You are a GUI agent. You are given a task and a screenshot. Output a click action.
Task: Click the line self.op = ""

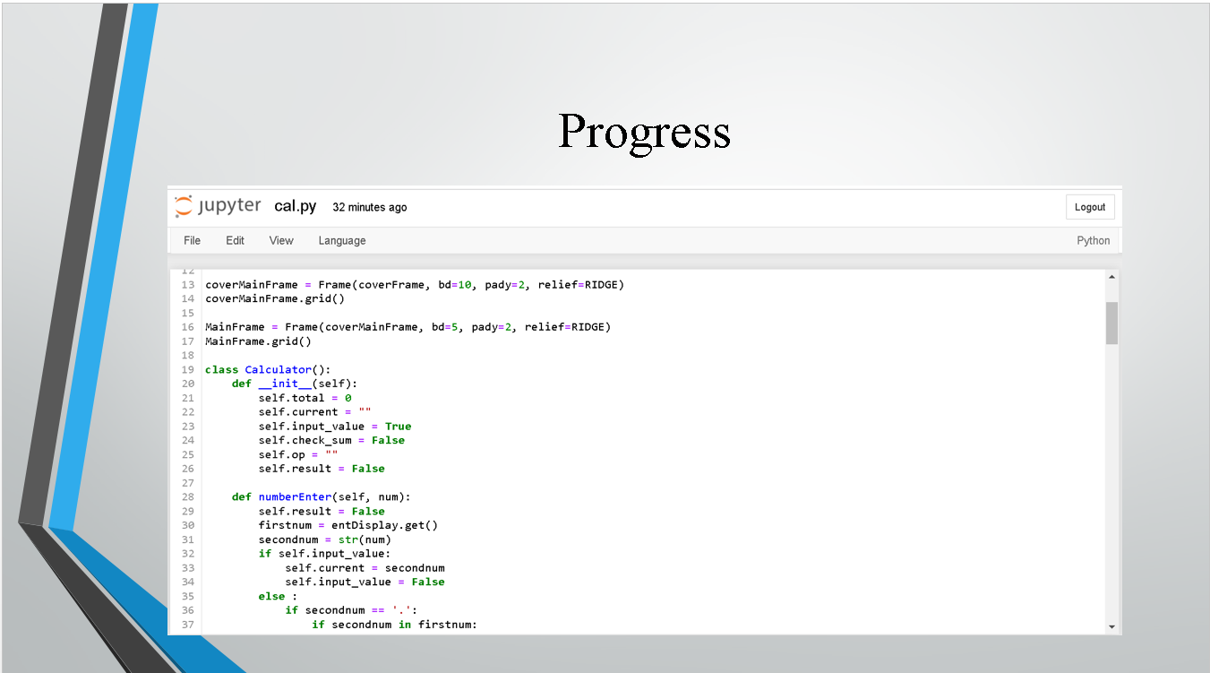click(298, 454)
